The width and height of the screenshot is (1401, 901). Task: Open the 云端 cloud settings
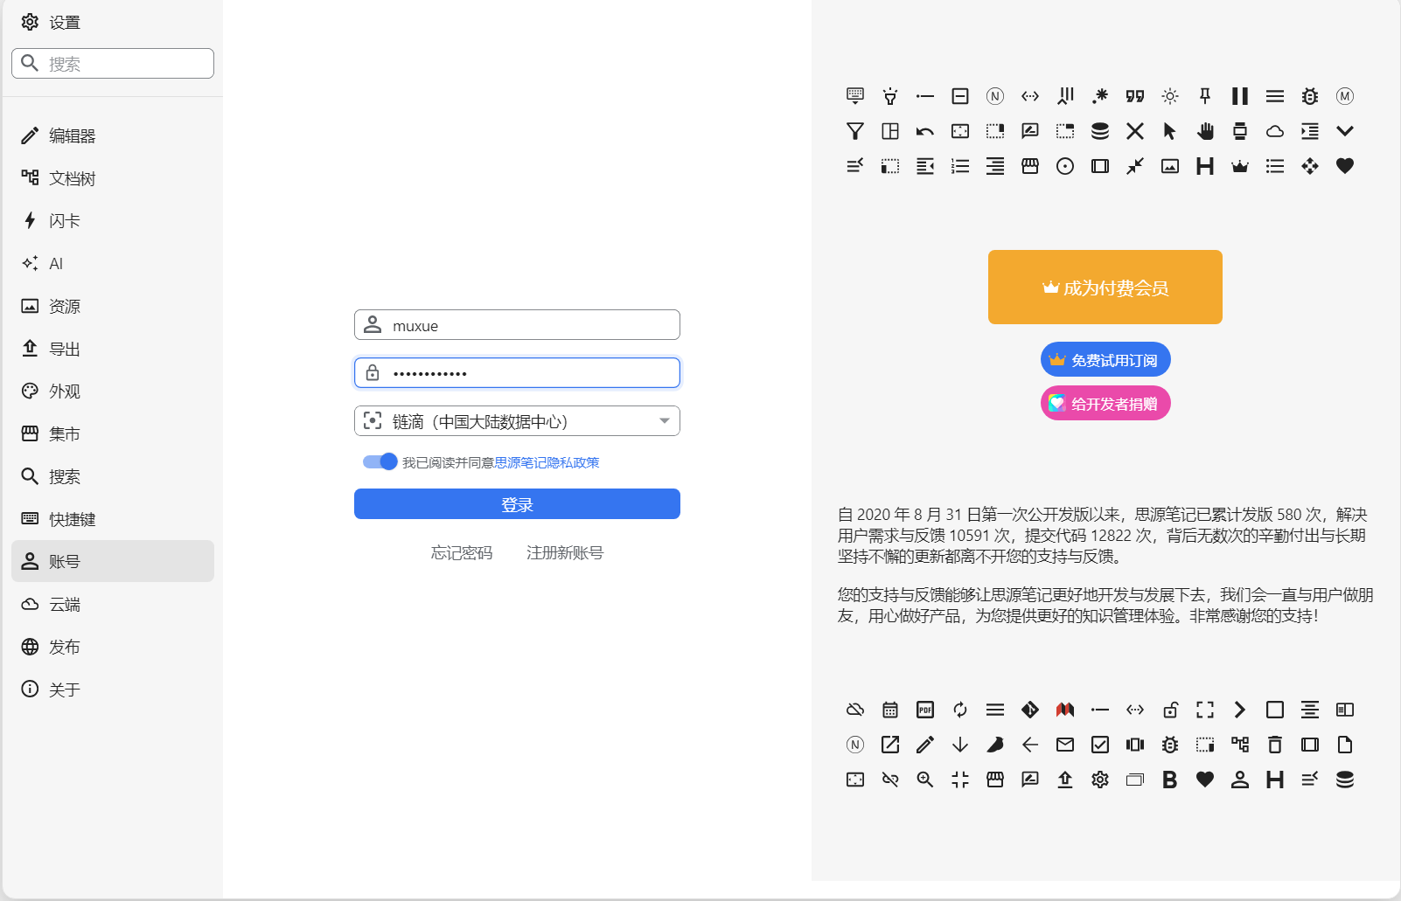[113, 604]
